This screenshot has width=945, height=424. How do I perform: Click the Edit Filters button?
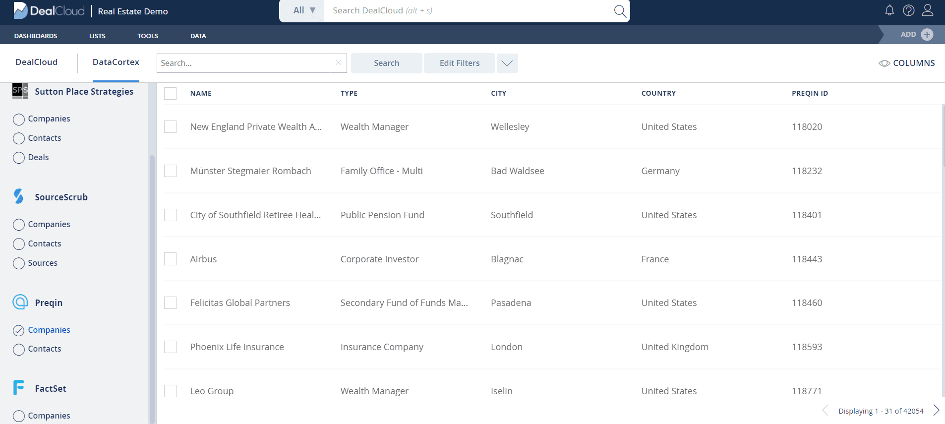(x=460, y=63)
